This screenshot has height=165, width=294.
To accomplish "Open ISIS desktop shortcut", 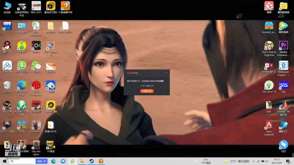I will (283, 87).
